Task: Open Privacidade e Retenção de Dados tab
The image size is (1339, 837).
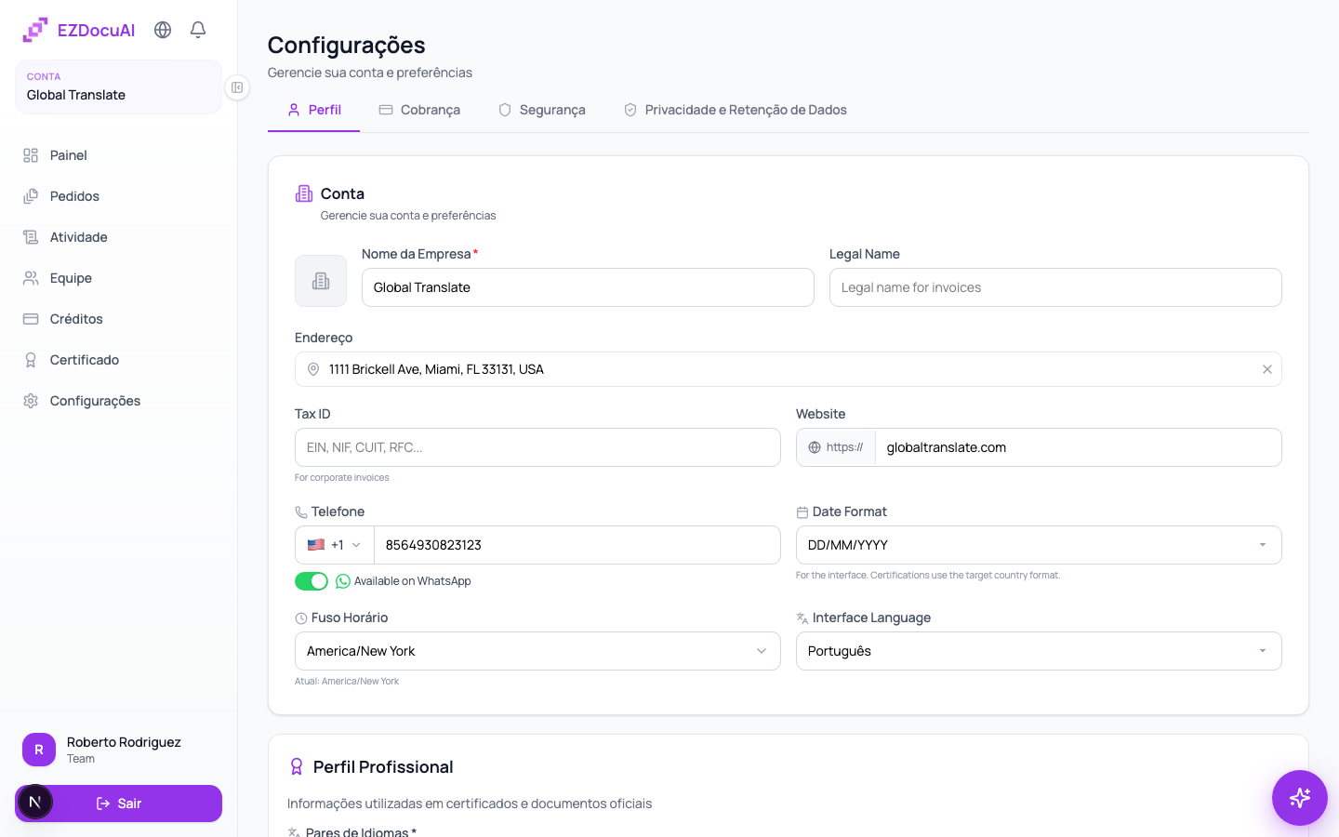Action: coord(735,110)
